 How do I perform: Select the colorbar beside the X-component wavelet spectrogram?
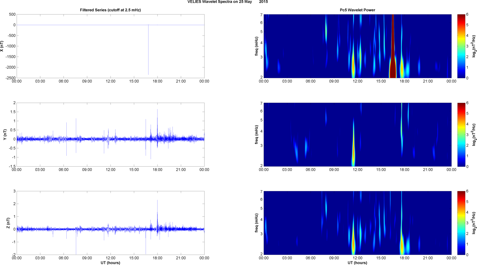(461, 46)
